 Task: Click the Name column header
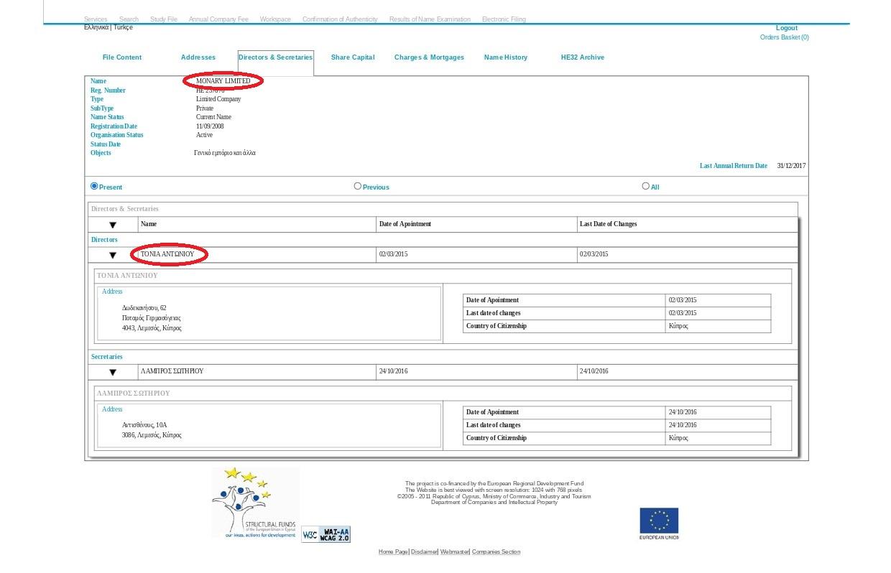(149, 224)
